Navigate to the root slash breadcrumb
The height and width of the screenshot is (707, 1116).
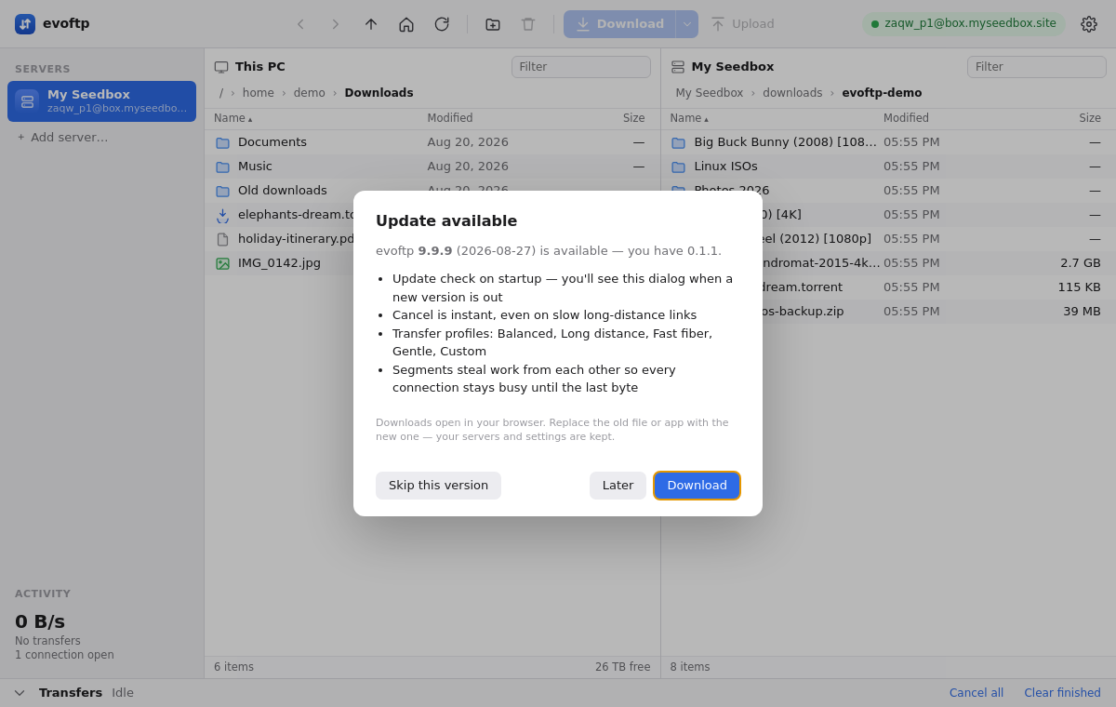click(221, 93)
